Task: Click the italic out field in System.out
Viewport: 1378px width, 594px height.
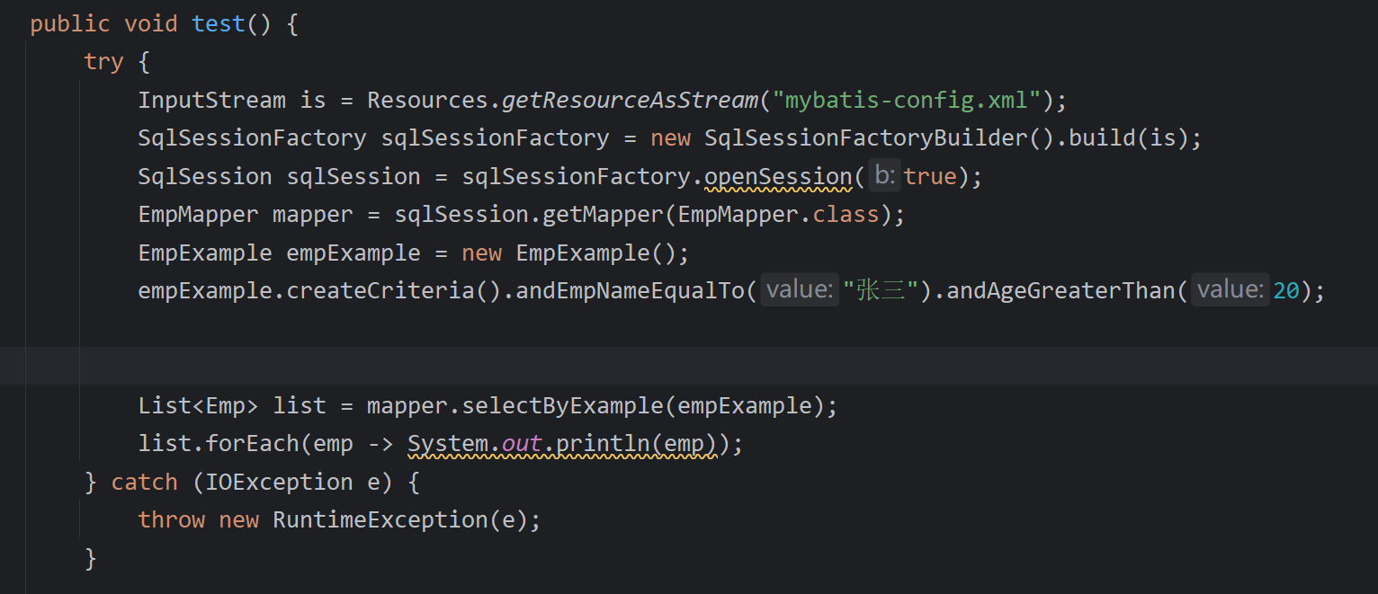Action: tap(522, 444)
